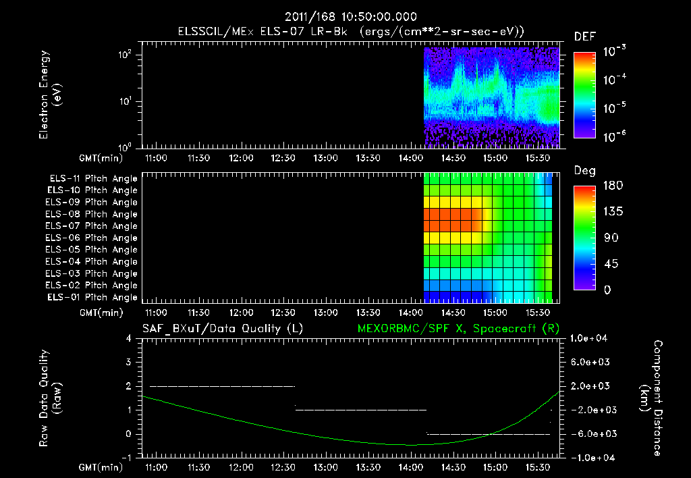Select the ELS-04 Pitch Angle row label
The height and width of the screenshot is (478, 691).
tap(91, 261)
